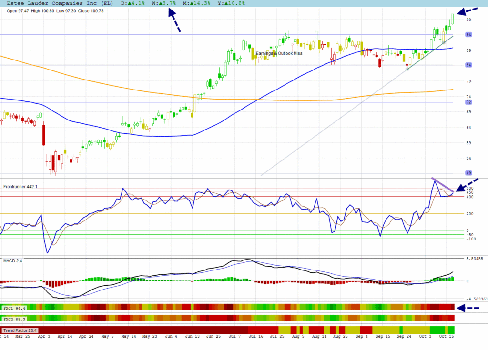Select the highlighted 94 price level tag
This screenshot has height=350, width=488.
[x=468, y=35]
